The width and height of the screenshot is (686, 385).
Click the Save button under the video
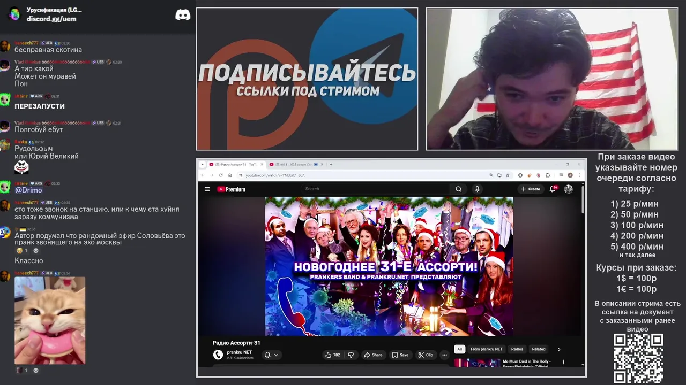(400, 355)
